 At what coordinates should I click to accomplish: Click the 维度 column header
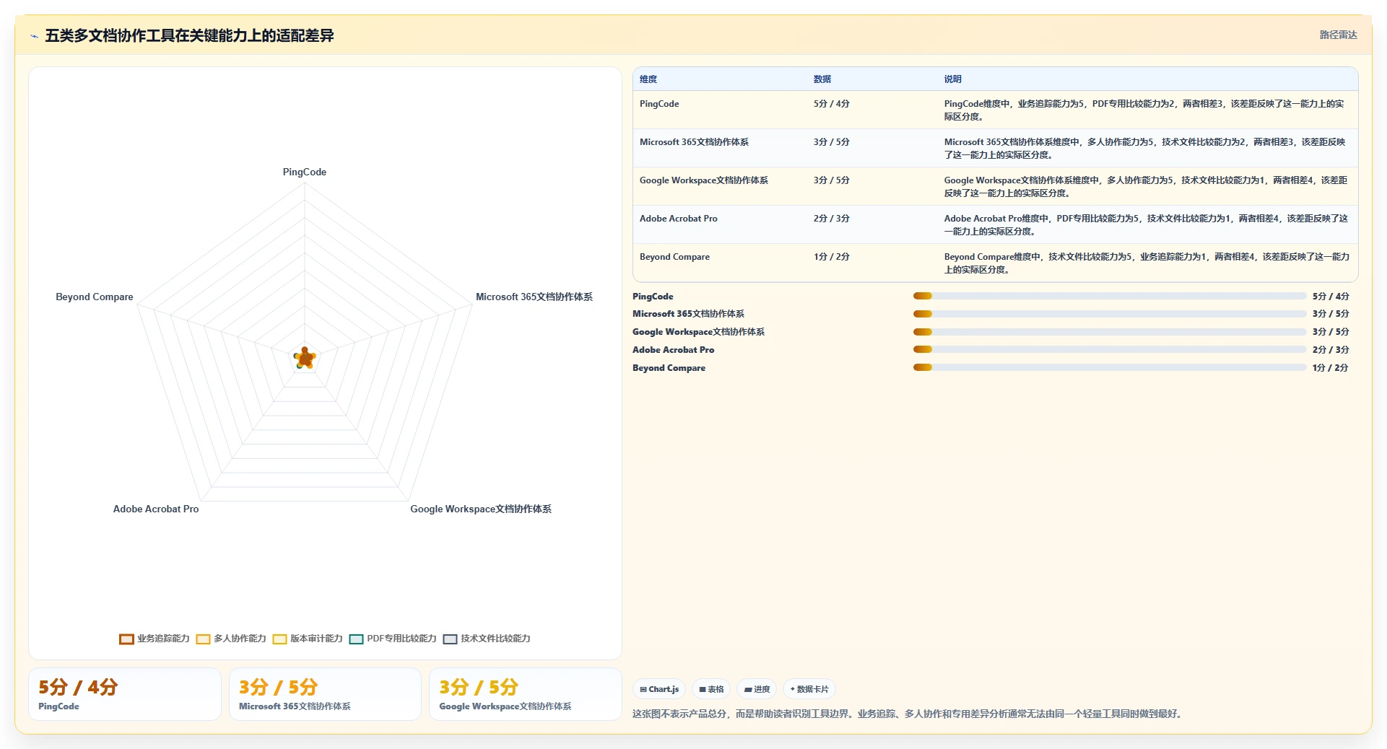[648, 79]
